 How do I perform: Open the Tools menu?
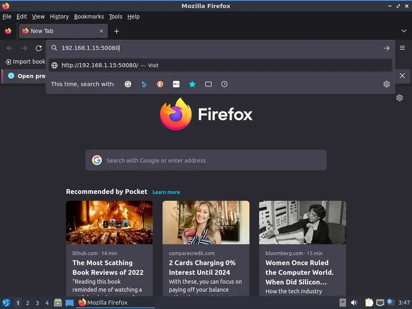115,16
